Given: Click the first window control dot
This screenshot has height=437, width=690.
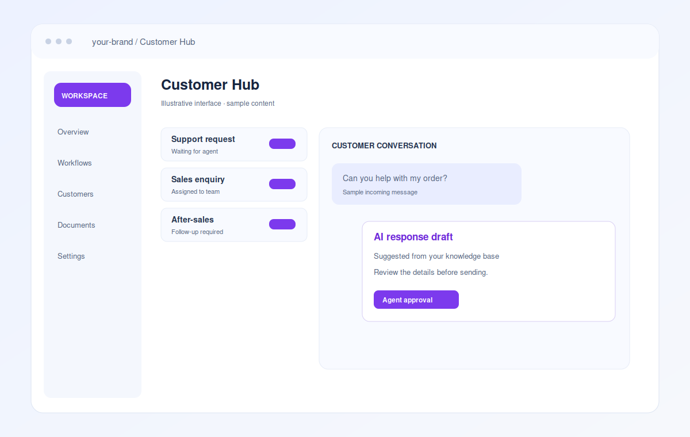Looking at the screenshot, I should click(x=48, y=41).
